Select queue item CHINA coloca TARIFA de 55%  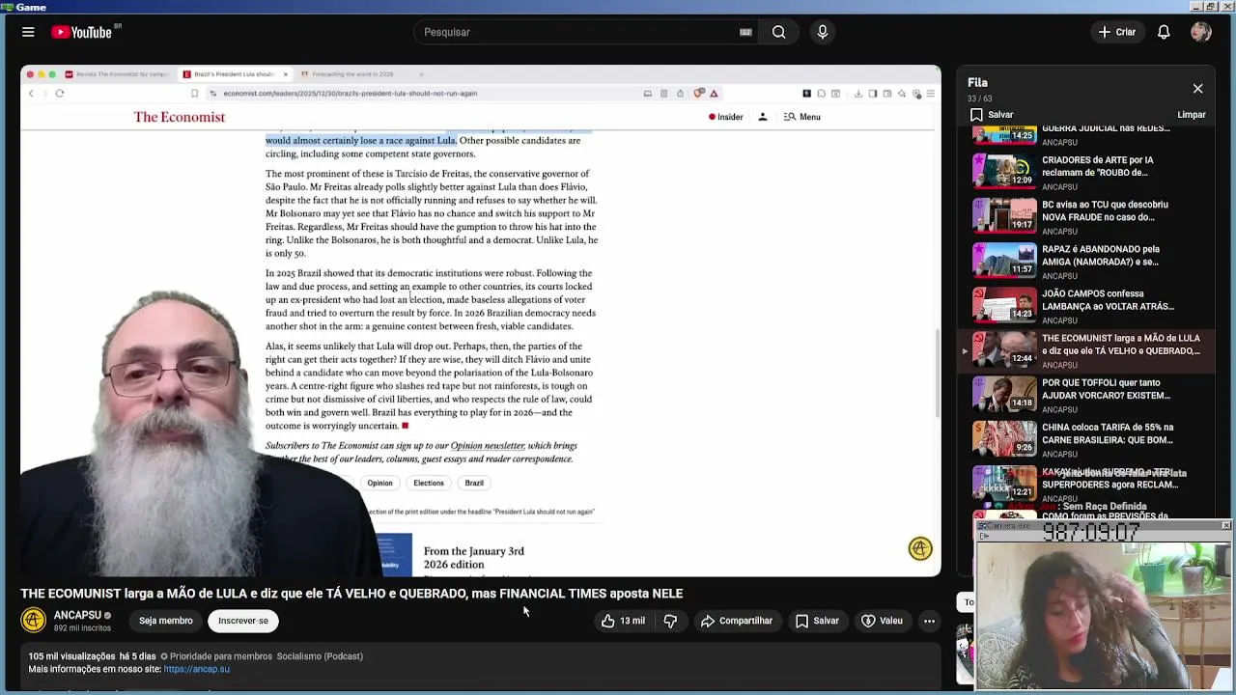1088,438
